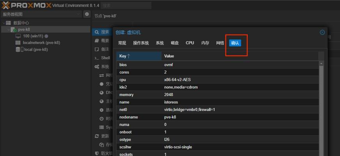340x156 pixels.
Task: Click the 'none,media=cdrom' ide2 value
Action: pyautogui.click(x=181, y=87)
